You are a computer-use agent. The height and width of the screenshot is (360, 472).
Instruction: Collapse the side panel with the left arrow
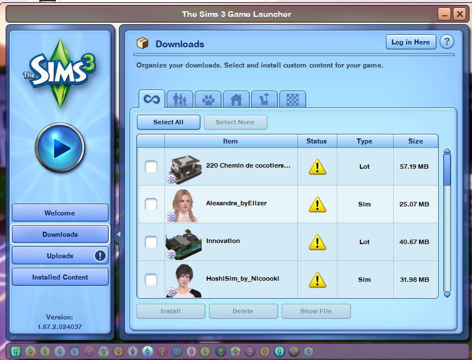point(118,234)
